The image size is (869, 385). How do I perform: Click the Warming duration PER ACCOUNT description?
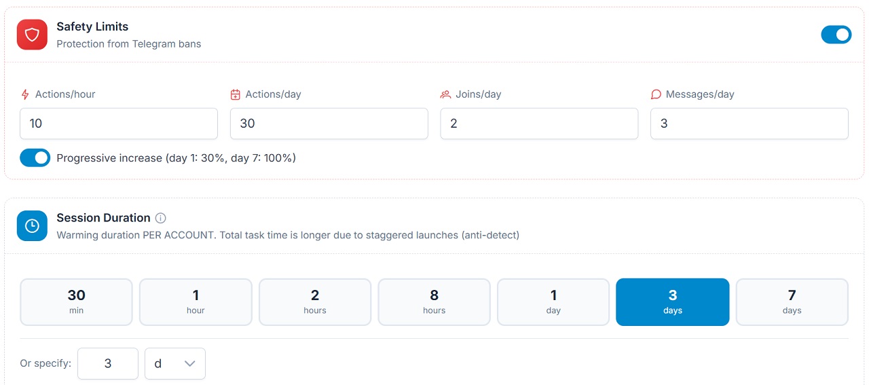(x=288, y=235)
